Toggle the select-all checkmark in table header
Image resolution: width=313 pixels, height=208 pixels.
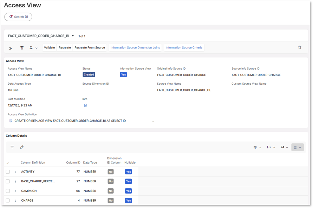click(x=8, y=163)
